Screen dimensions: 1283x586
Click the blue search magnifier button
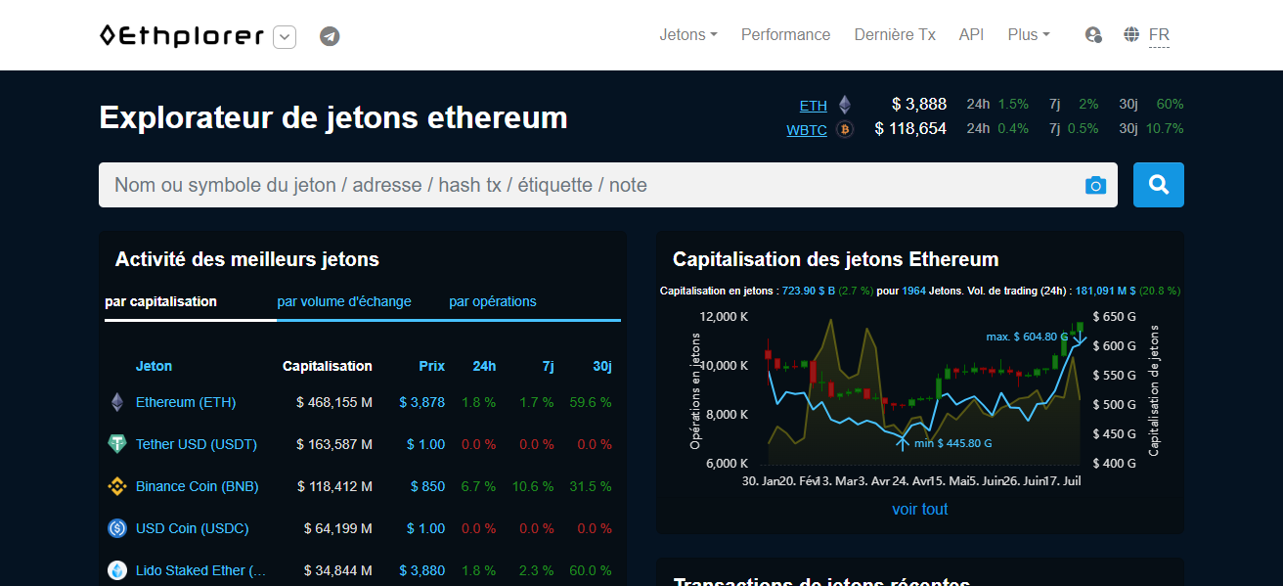1159,185
